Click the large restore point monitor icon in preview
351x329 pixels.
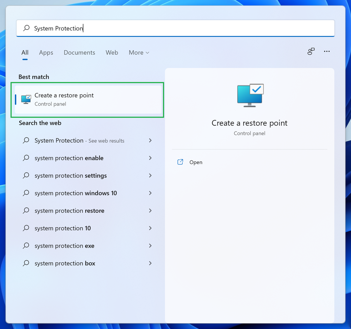[250, 95]
